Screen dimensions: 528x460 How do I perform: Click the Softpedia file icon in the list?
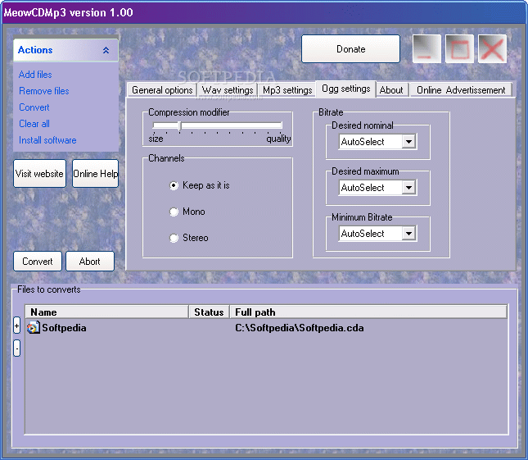click(33, 328)
